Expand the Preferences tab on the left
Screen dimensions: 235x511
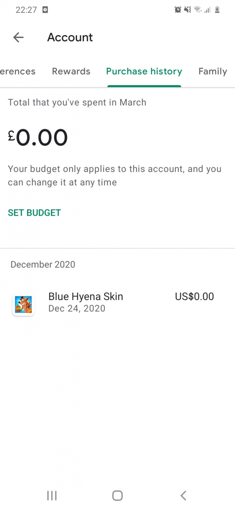coord(17,71)
